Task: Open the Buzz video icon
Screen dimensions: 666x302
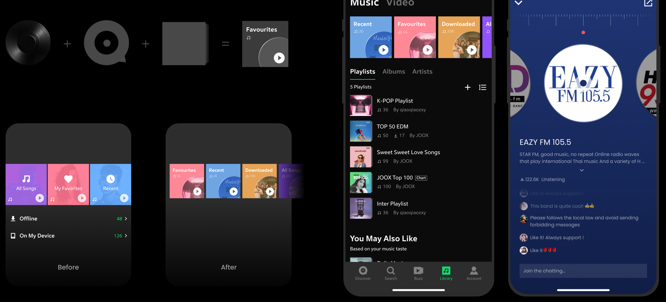Action: [418, 270]
